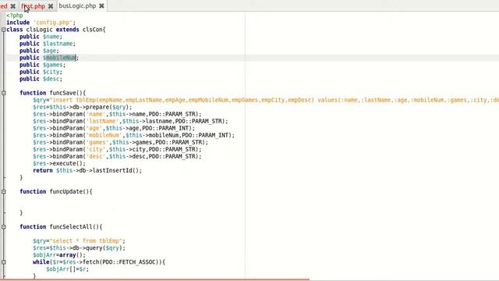The height and width of the screenshot is (281, 499).
Task: Click the $this->db->query($qry) line
Action: coord(79,247)
